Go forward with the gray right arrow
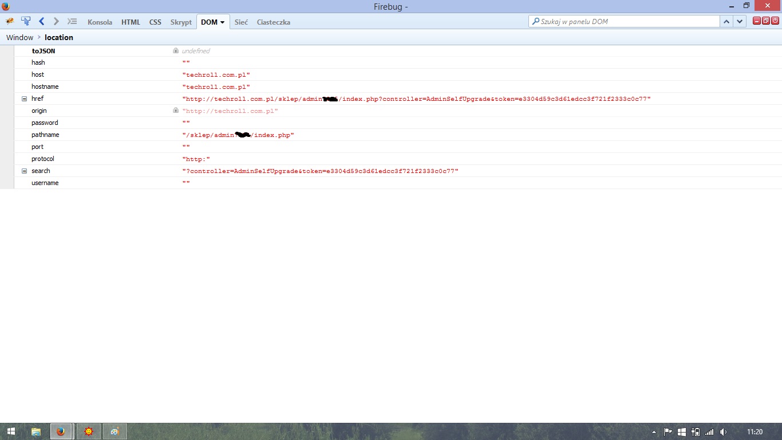 coord(56,21)
